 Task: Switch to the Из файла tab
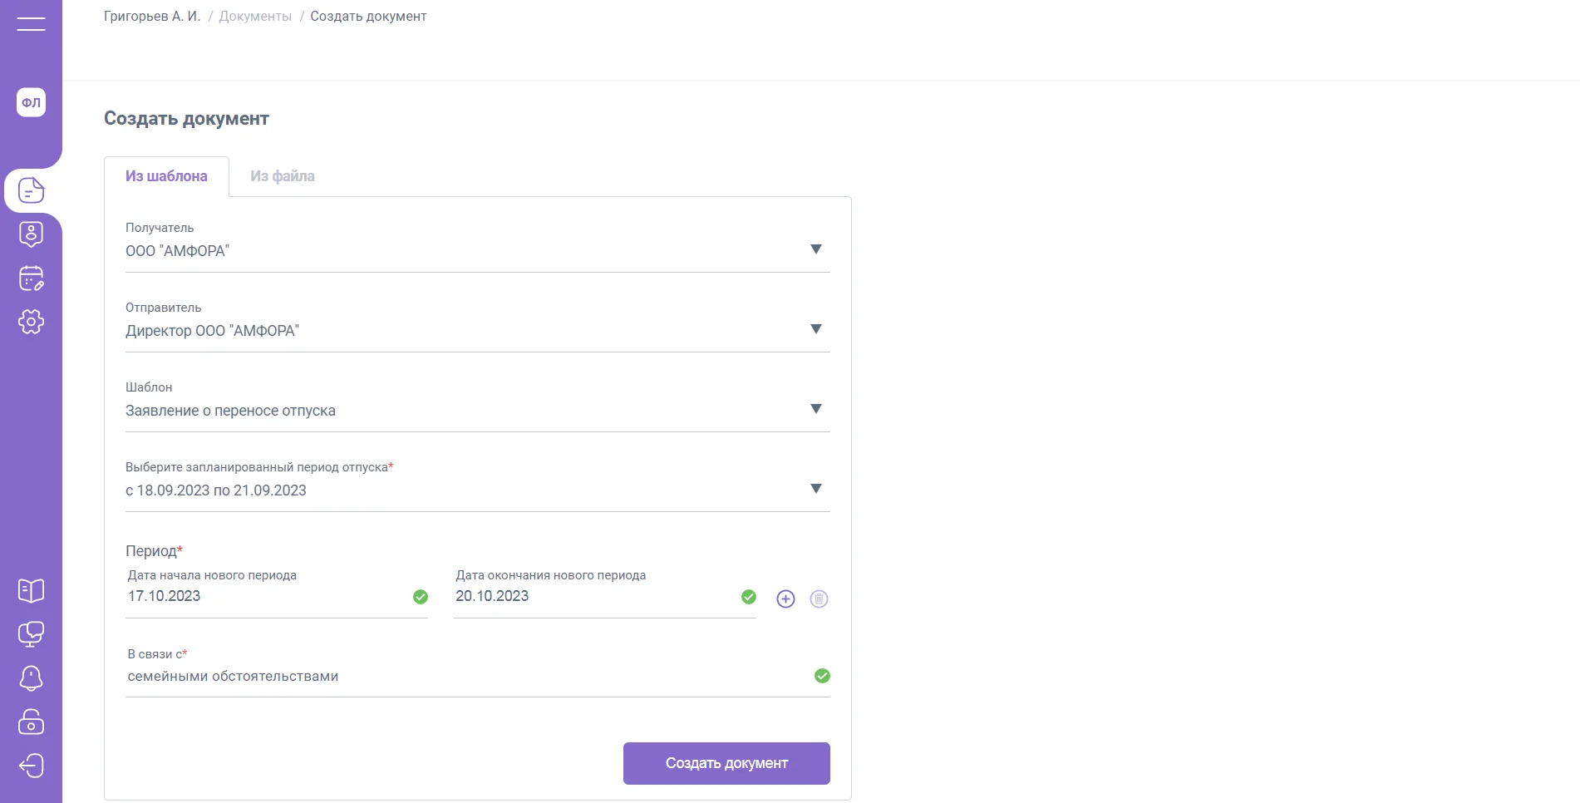coord(283,176)
